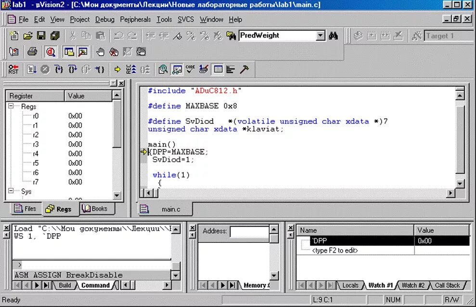The image size is (476, 307).
Task: Switch to Locals tab
Action: 350,285
